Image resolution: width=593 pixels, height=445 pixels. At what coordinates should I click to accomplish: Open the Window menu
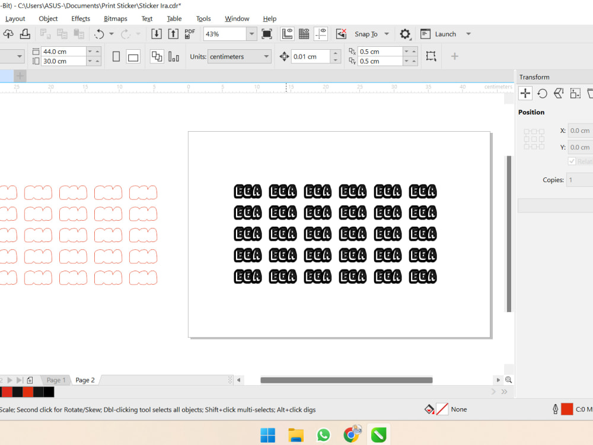click(237, 18)
